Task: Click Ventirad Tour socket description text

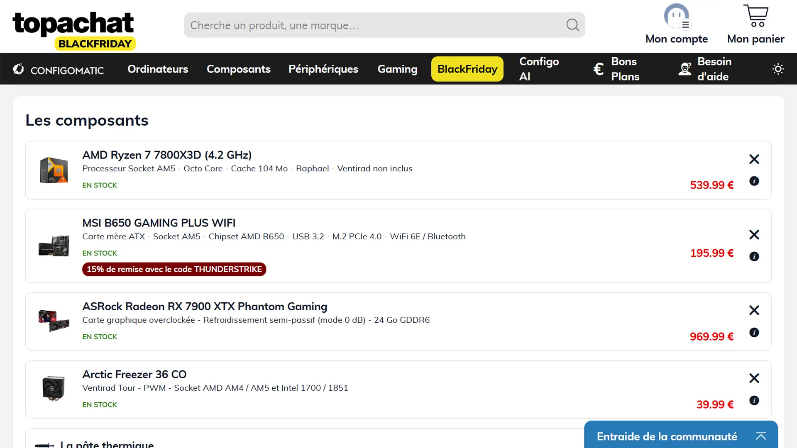Action: pyautogui.click(x=215, y=388)
